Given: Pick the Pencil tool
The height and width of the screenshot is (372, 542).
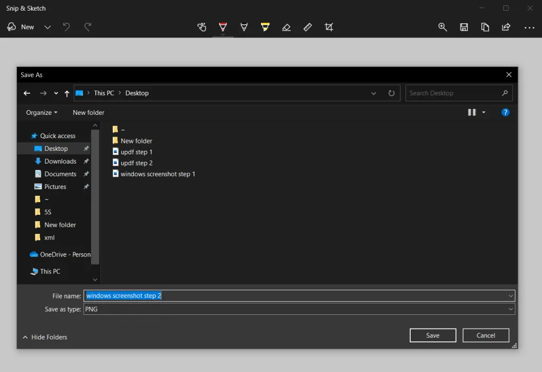Looking at the screenshot, I should [x=244, y=27].
